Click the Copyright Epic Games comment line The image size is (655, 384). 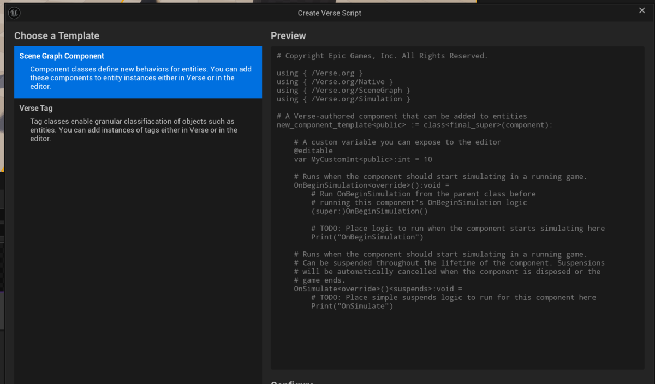[x=382, y=56]
